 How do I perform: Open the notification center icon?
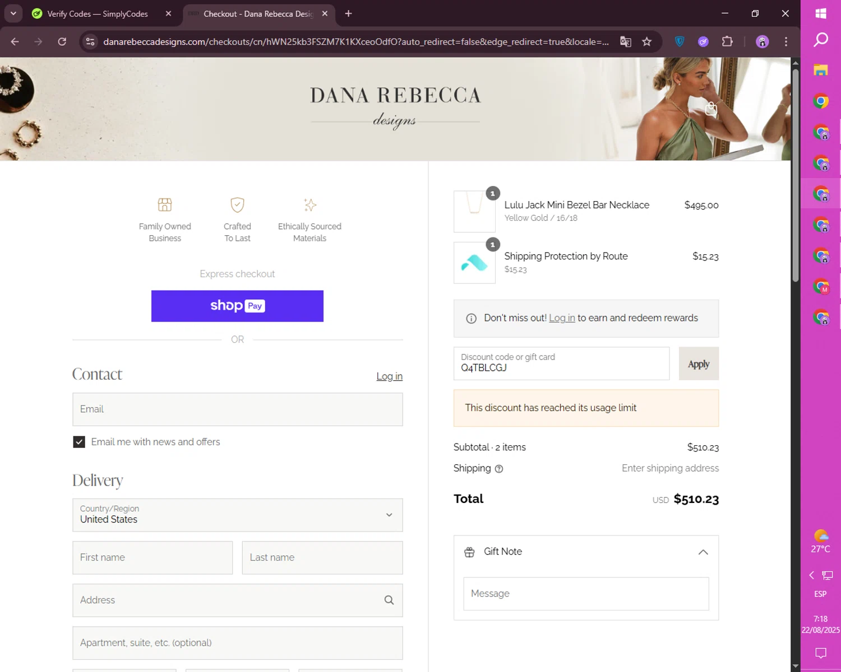point(821,653)
